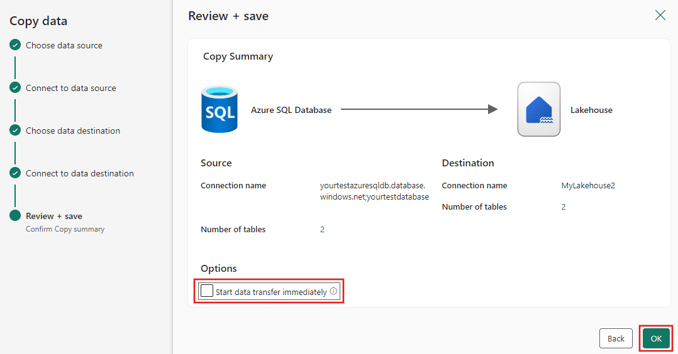The width and height of the screenshot is (678, 354).
Task: Close the Review + save dialog
Action: pyautogui.click(x=660, y=16)
